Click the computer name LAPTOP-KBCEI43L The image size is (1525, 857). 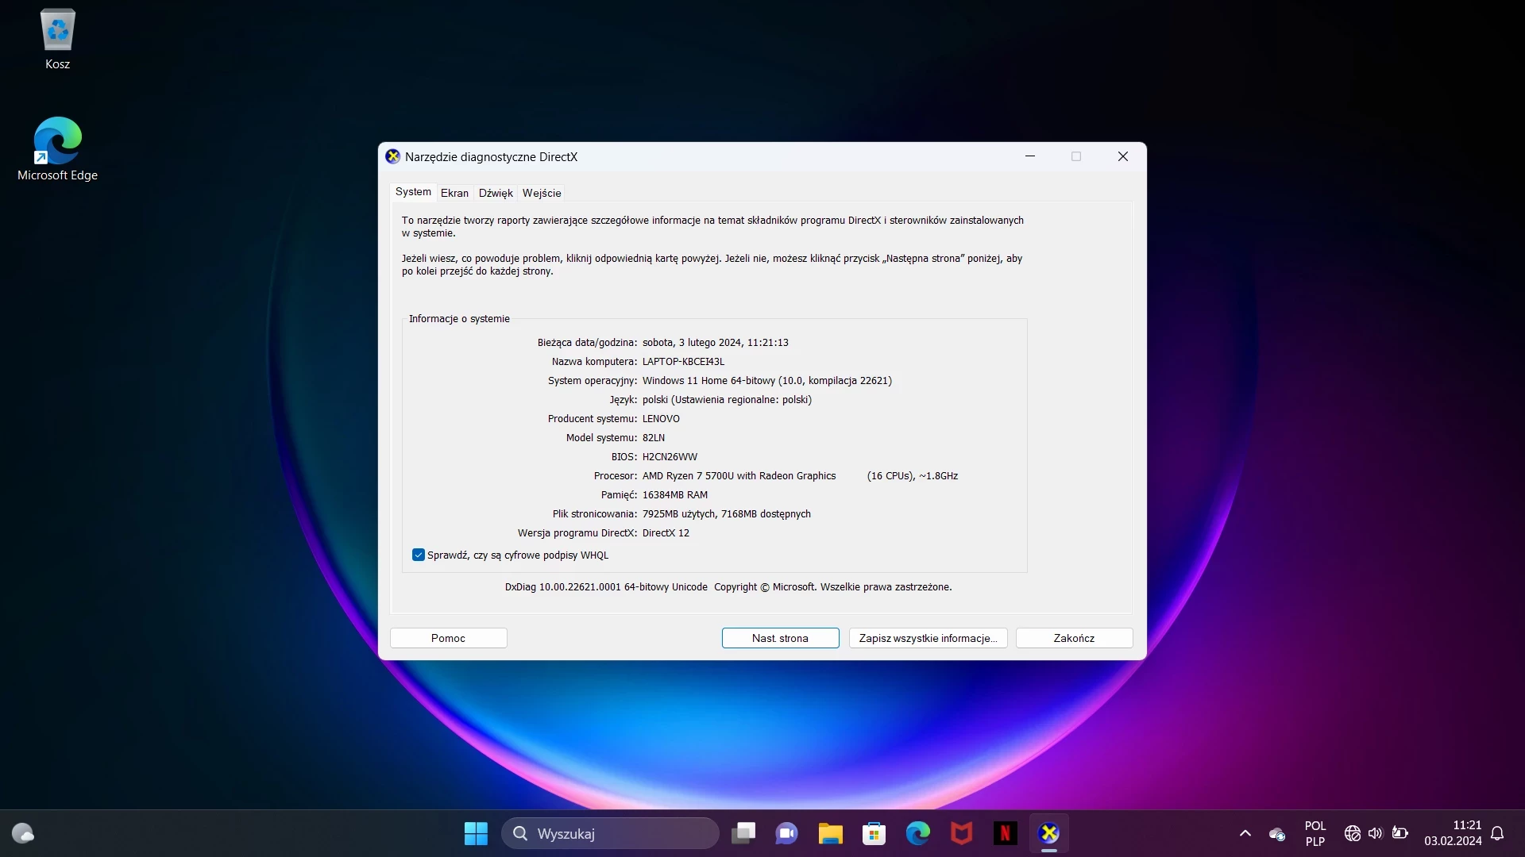click(683, 362)
